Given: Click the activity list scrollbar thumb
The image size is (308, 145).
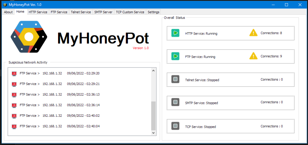Looking at the screenshot, I should pos(153,116).
